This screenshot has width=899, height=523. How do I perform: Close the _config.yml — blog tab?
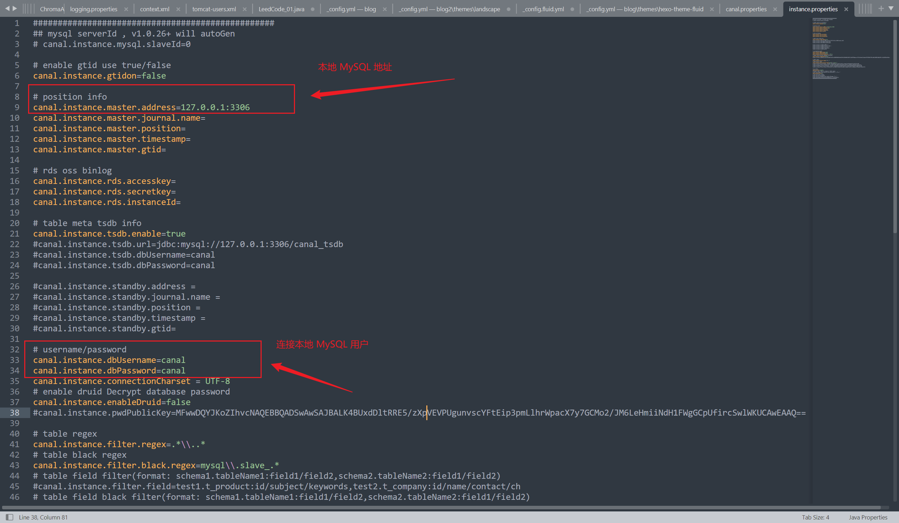pyautogui.click(x=385, y=9)
